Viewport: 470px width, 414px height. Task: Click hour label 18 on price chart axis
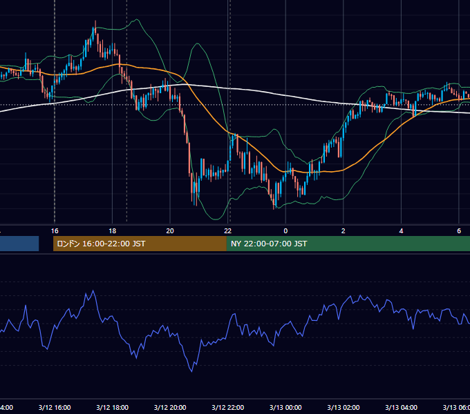click(113, 231)
